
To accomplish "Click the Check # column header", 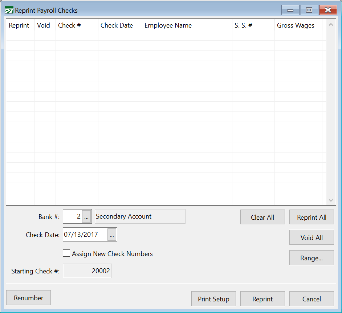I will click(69, 25).
